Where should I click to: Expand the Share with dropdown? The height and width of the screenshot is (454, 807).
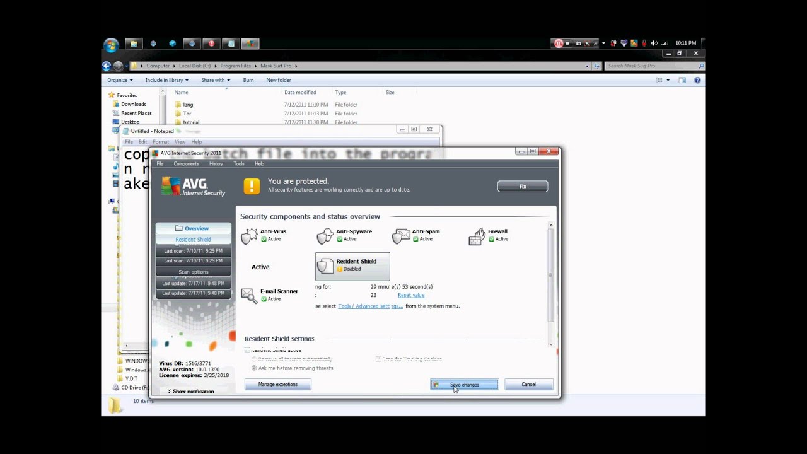(x=216, y=80)
